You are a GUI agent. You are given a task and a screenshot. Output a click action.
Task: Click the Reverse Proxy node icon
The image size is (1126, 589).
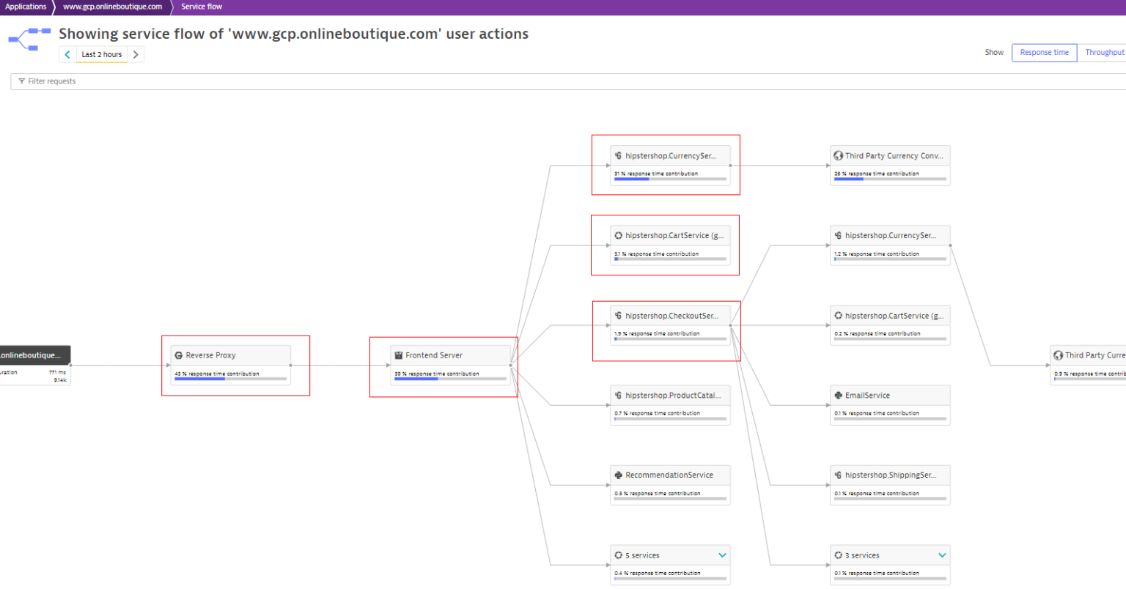179,355
